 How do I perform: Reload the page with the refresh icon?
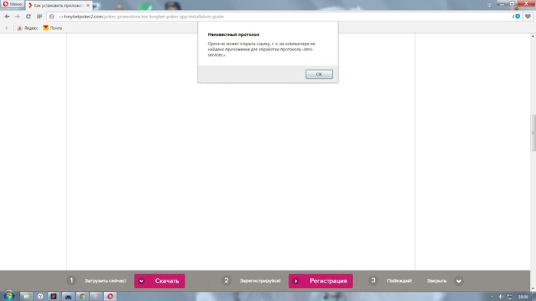pyautogui.click(x=28, y=16)
